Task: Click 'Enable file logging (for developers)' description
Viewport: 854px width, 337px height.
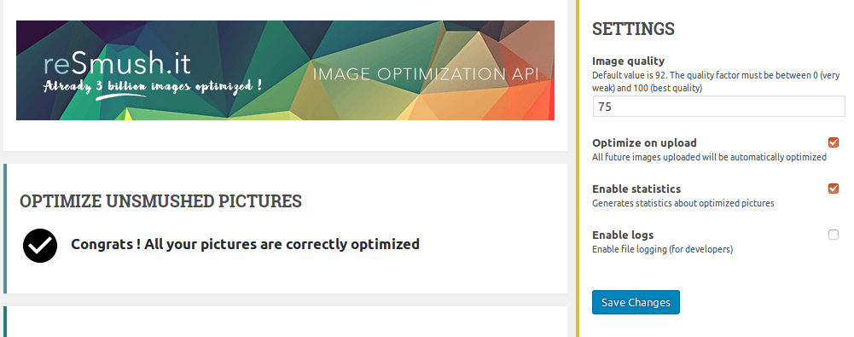Action: 662,249
